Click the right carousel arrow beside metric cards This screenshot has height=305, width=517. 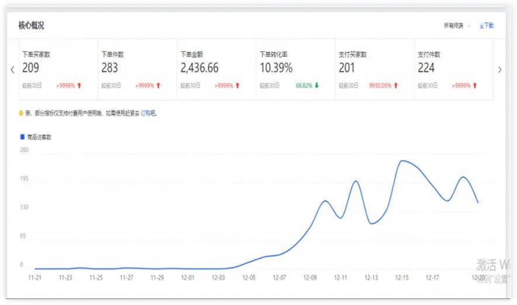click(499, 69)
